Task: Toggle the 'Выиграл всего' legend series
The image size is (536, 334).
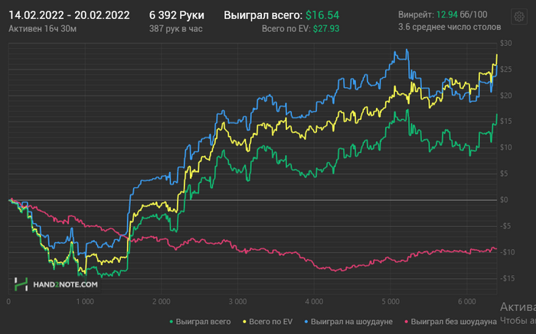Action: (x=201, y=322)
